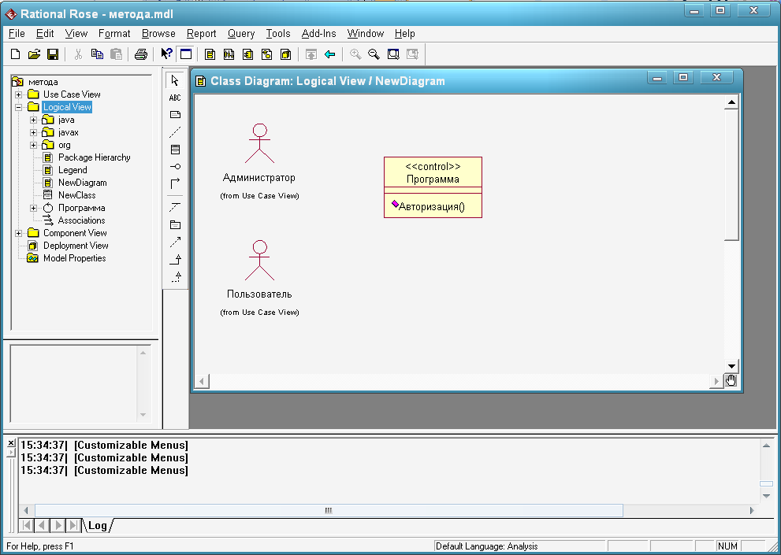Select Model Properties in browser tree

(x=74, y=258)
